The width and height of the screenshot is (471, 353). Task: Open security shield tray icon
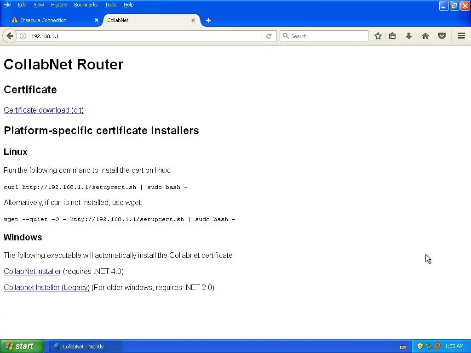(420, 347)
